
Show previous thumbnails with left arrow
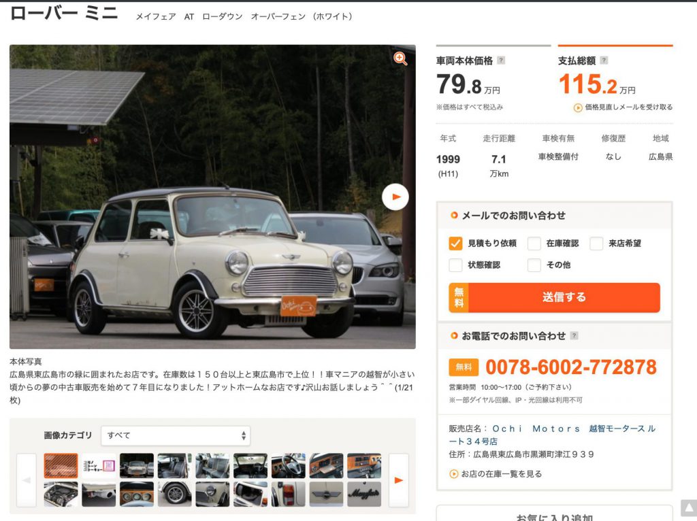[27, 480]
